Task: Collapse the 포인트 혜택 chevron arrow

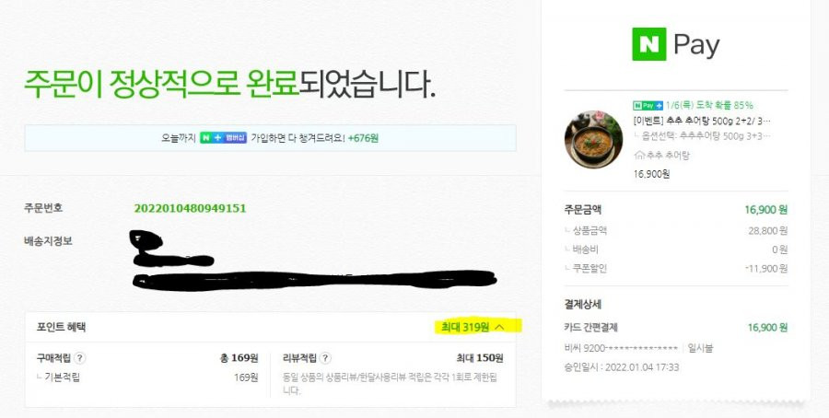Action: pyautogui.click(x=499, y=327)
